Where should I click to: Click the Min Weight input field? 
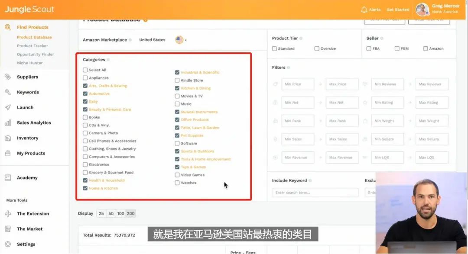coord(387,121)
